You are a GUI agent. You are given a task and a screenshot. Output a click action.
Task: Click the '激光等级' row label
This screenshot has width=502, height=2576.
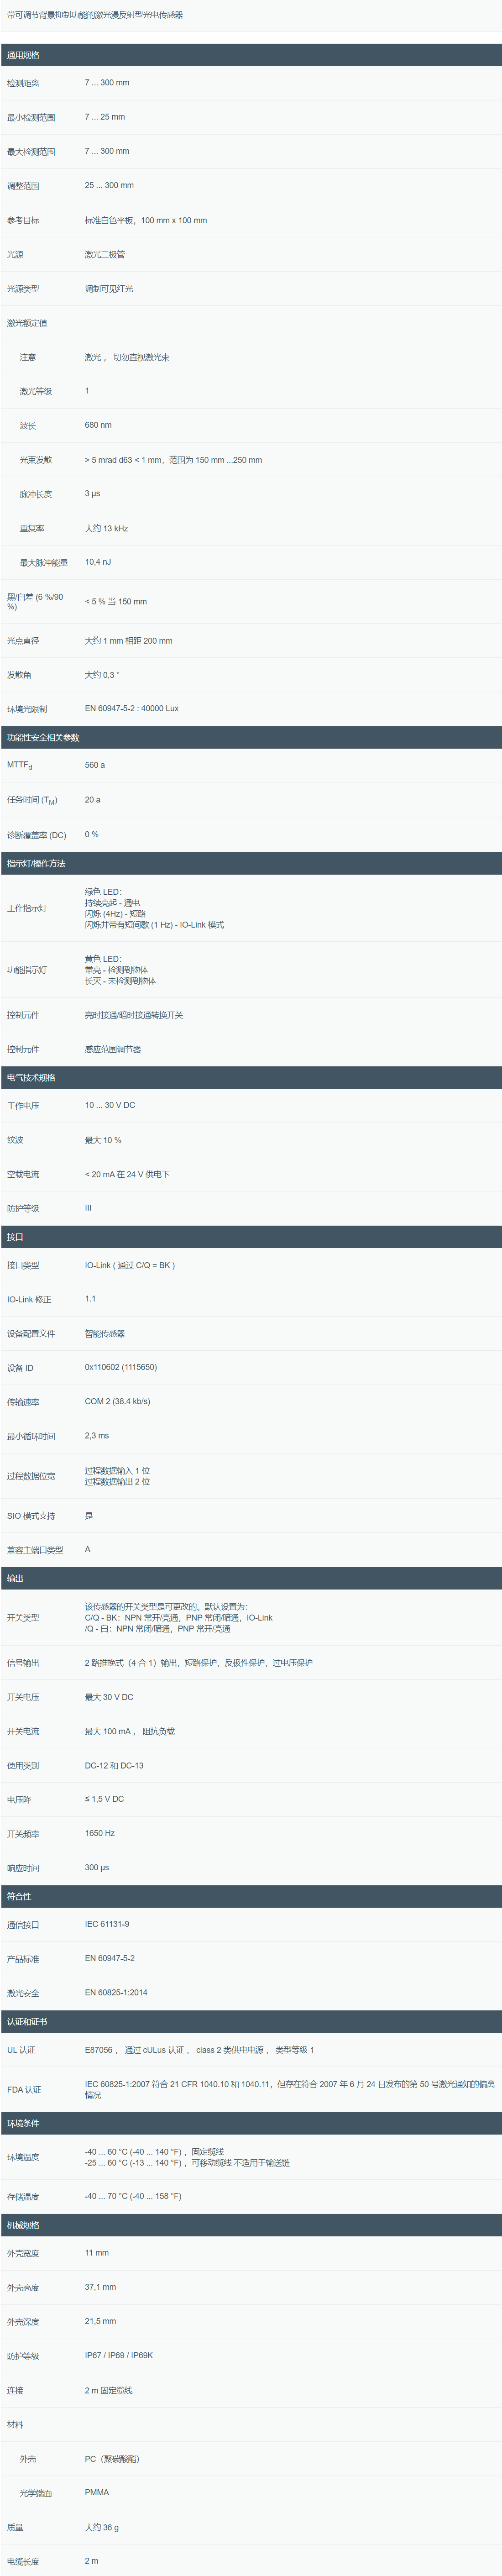click(36, 391)
